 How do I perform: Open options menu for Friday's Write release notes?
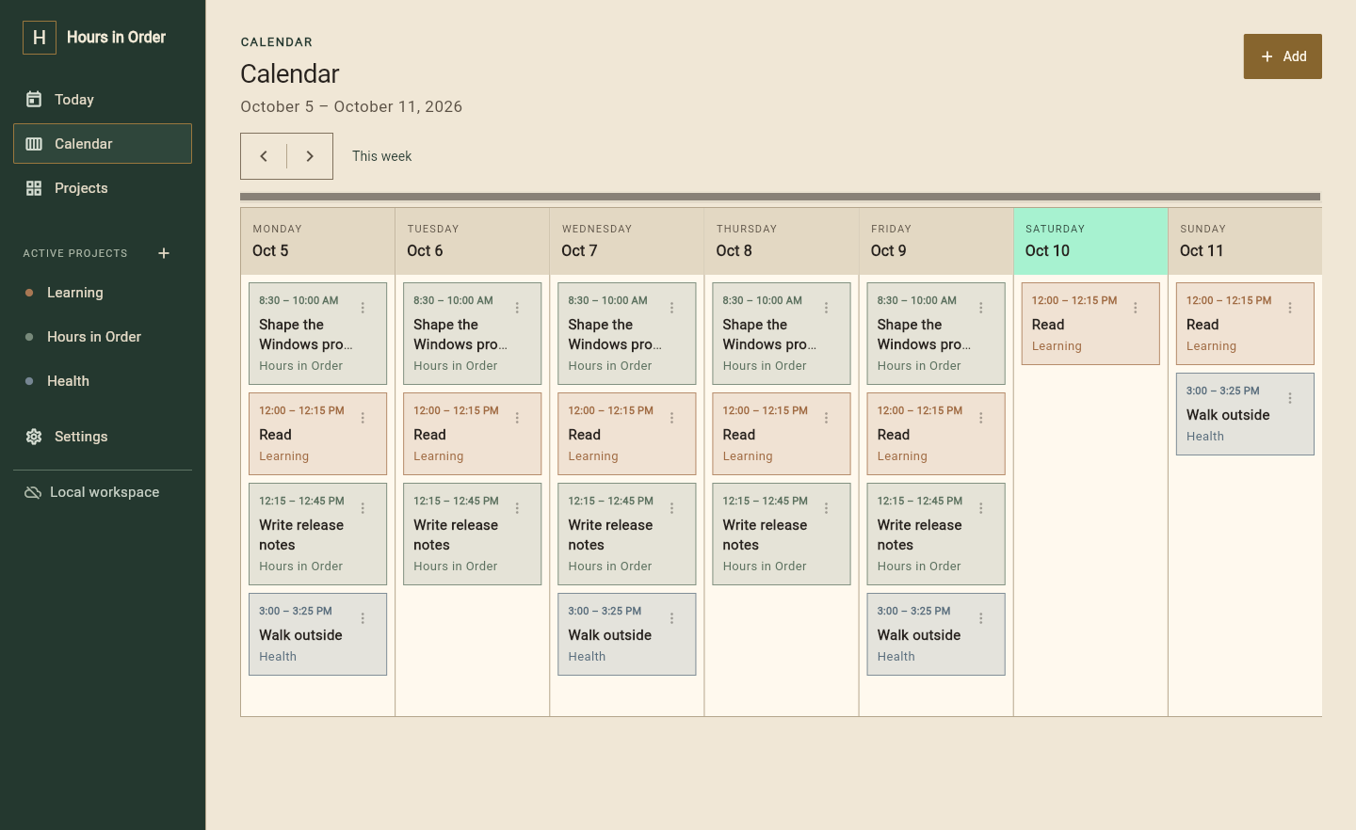click(x=980, y=508)
